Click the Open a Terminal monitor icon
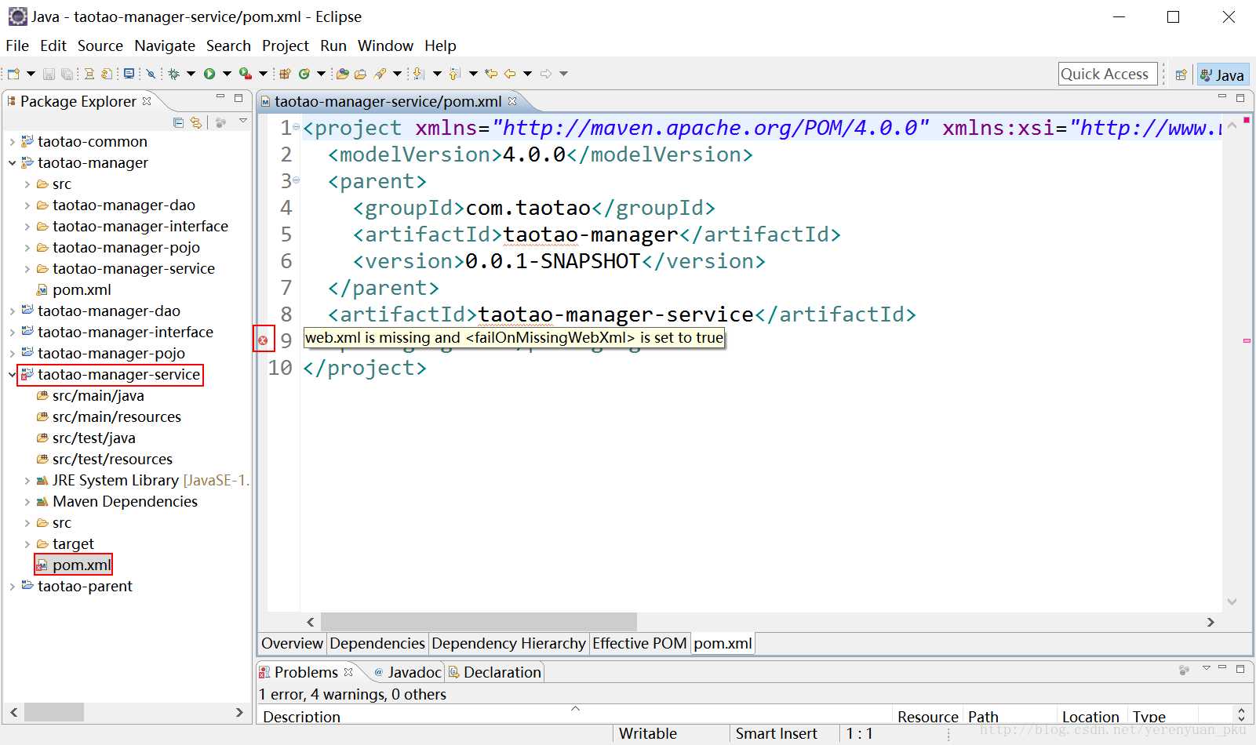Screen dimensions: 1256x745 (x=129, y=74)
